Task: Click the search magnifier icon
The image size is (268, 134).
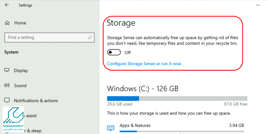Action: click(x=90, y=37)
